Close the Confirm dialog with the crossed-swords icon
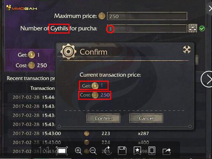The width and height of the screenshot is (212, 159). (x=187, y=50)
